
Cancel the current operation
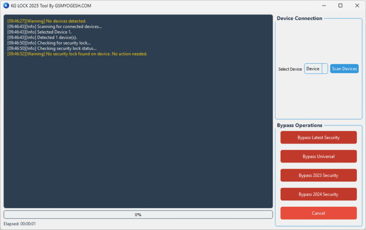(319, 213)
